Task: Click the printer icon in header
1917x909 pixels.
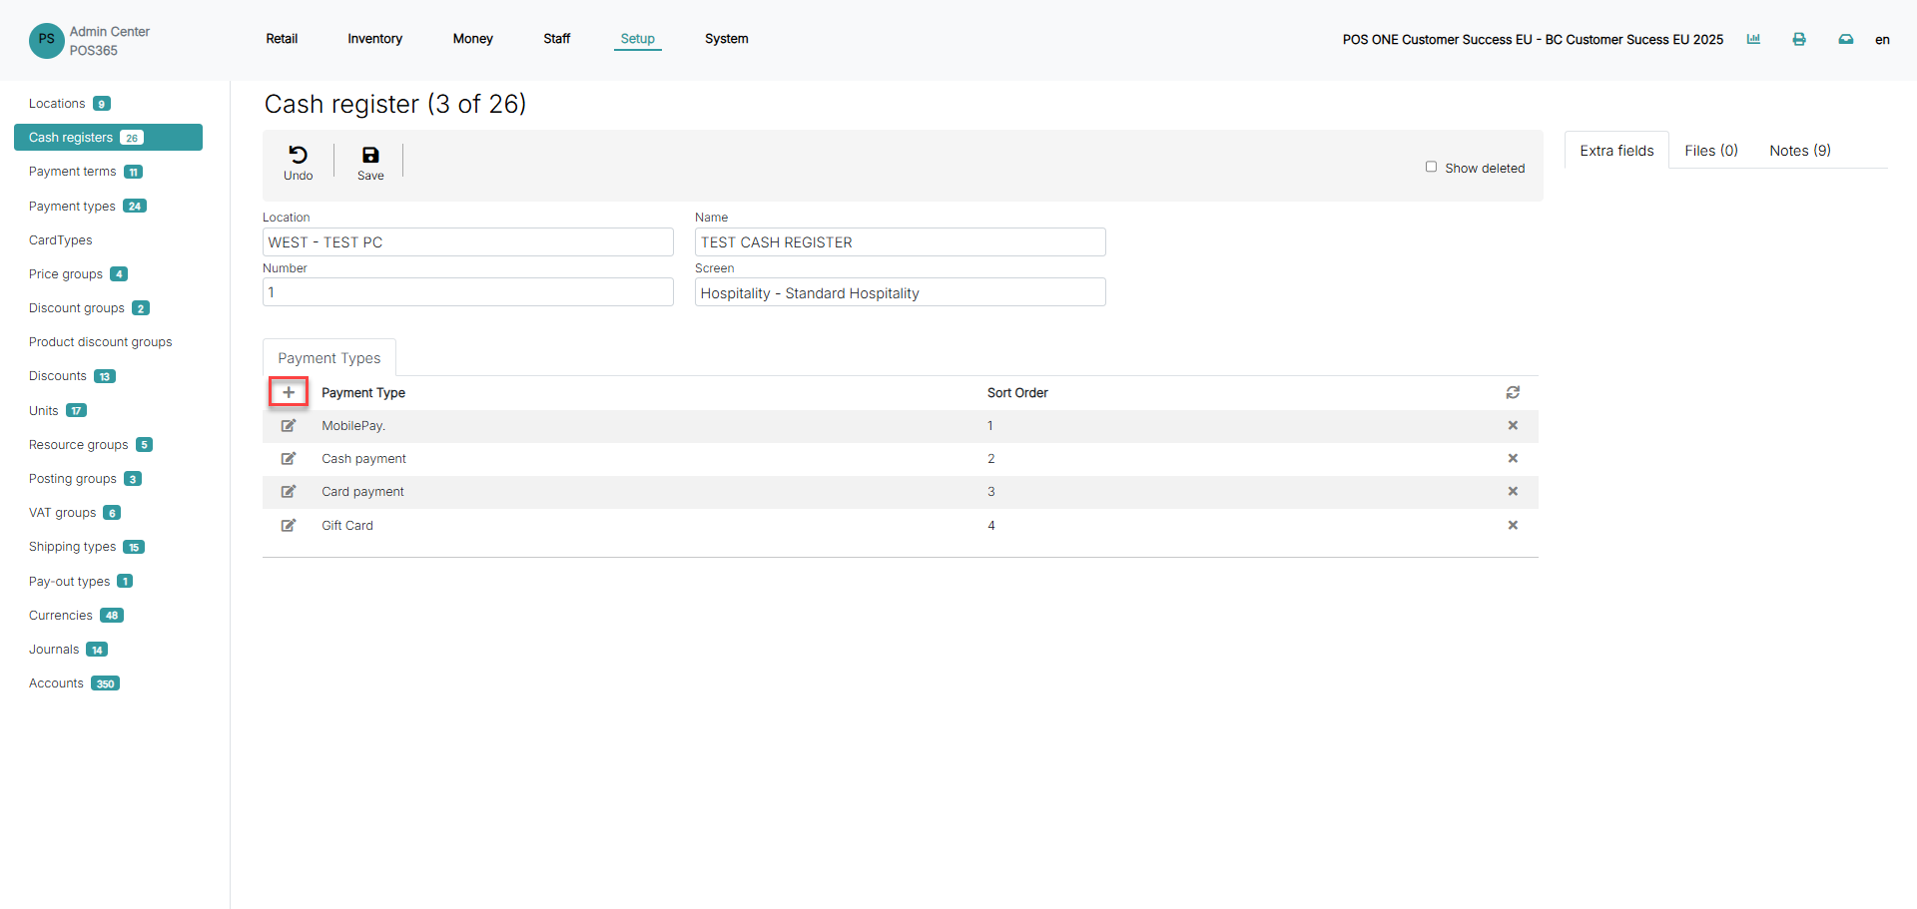Action: (1799, 39)
